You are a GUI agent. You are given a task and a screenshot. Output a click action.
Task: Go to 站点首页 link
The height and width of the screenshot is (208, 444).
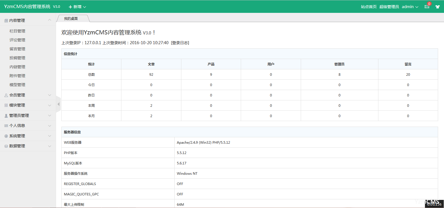coord(369,7)
